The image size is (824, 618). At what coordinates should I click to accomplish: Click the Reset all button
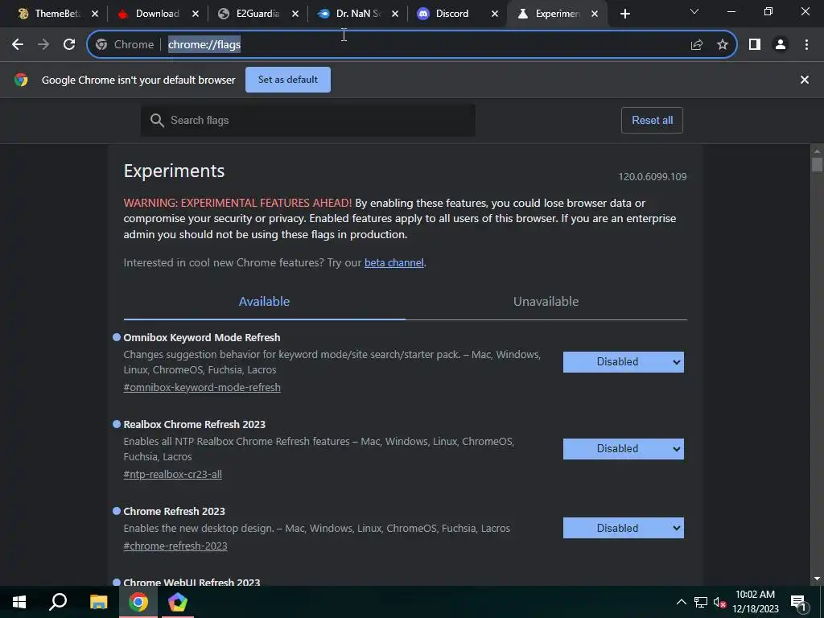652,121
